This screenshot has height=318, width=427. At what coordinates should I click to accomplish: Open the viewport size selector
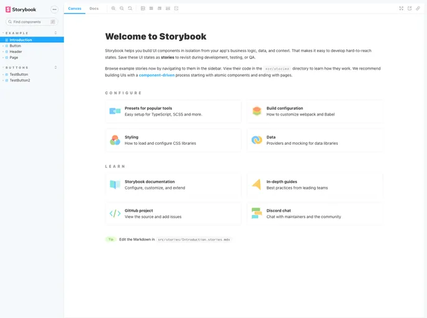pos(160,9)
